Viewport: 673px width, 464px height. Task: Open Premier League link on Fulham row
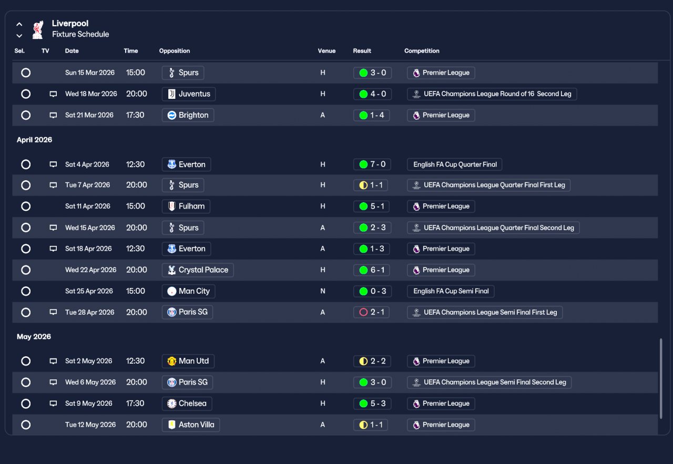441,207
